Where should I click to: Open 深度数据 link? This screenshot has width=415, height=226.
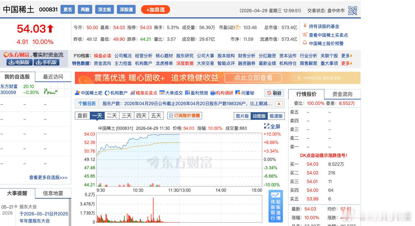point(185,63)
